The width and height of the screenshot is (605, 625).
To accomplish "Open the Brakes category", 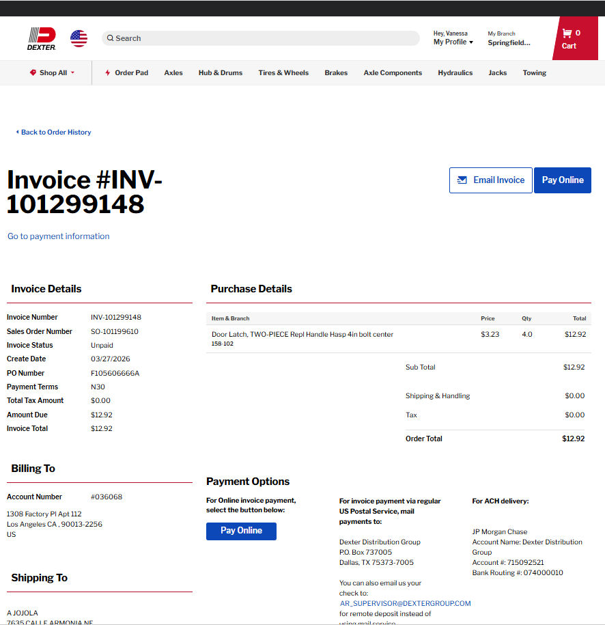I will (336, 72).
